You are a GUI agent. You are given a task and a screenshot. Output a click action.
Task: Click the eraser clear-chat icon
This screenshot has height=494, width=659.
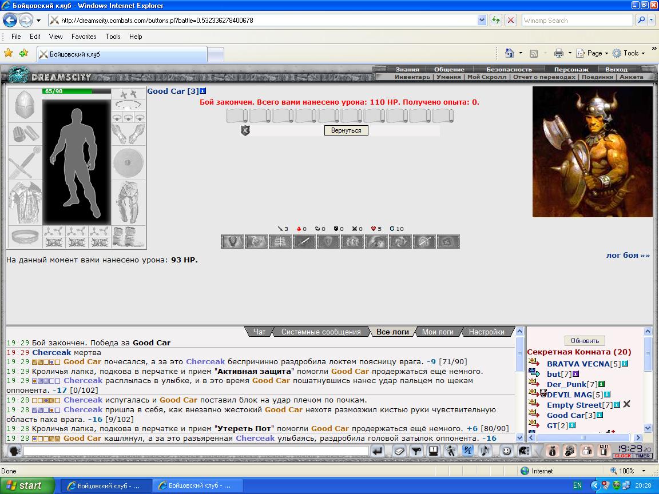tap(399, 451)
